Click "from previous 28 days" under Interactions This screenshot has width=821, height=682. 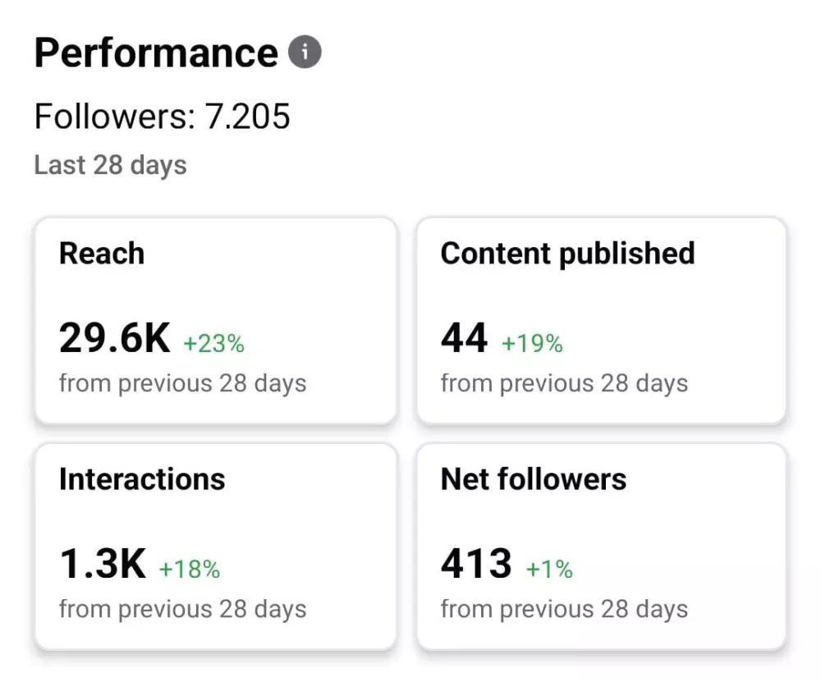182,609
